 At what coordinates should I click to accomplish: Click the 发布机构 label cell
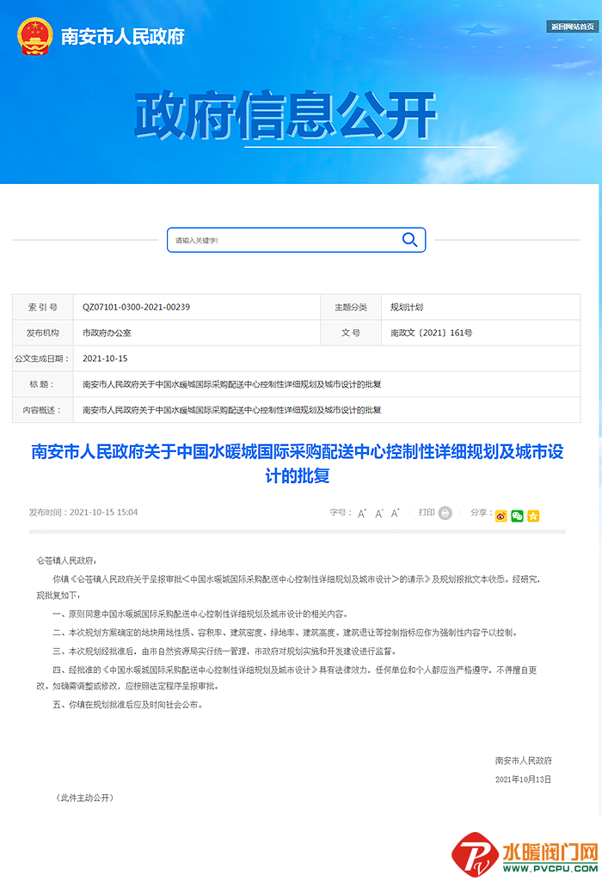pos(43,333)
